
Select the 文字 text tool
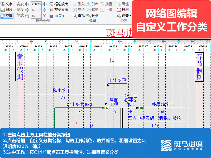click(x=7, y=4)
